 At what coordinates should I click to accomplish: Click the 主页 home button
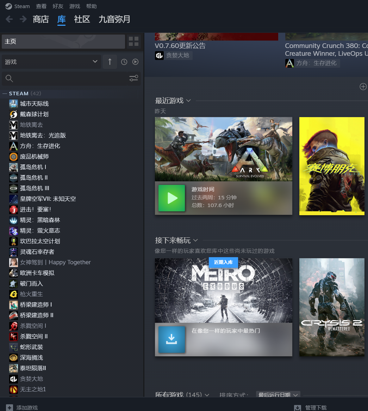pyautogui.click(x=63, y=41)
